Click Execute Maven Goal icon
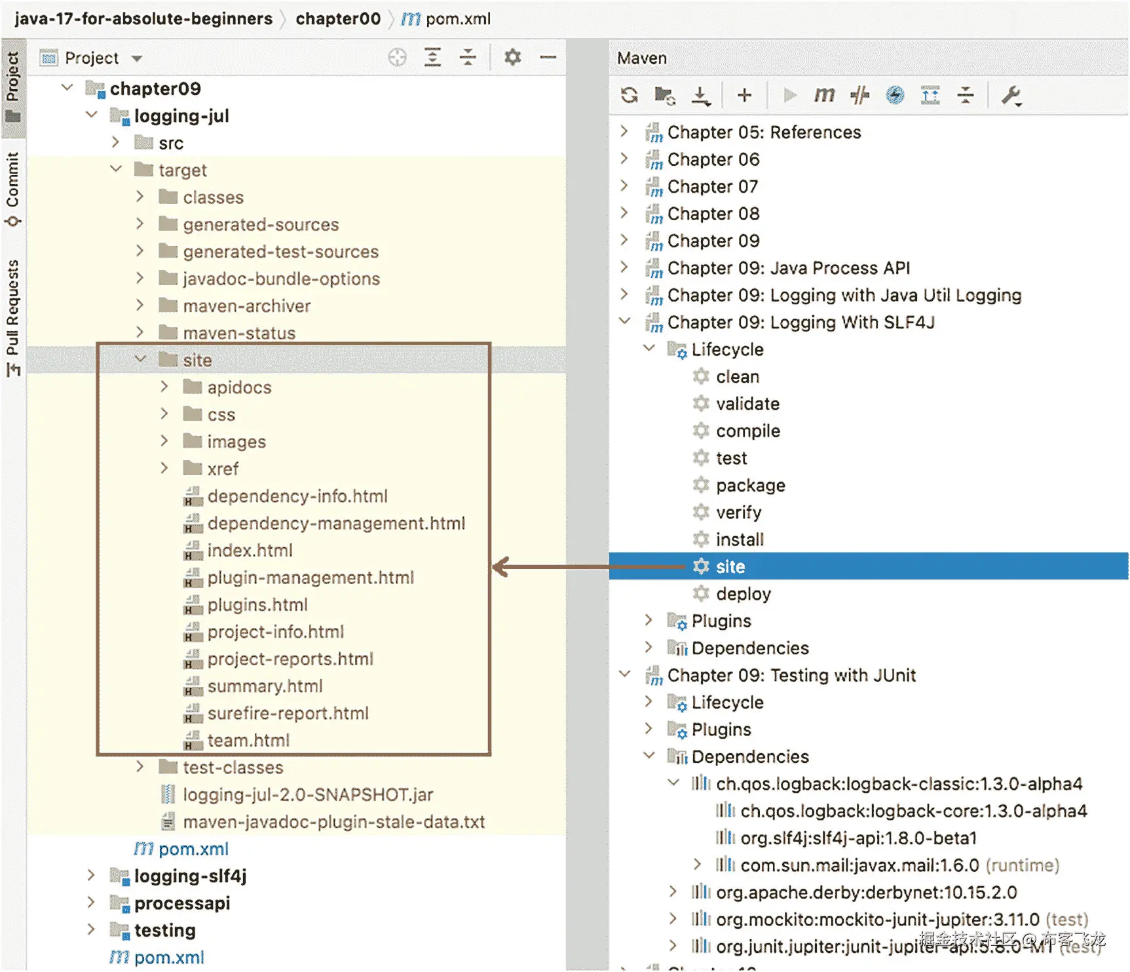 click(x=824, y=96)
